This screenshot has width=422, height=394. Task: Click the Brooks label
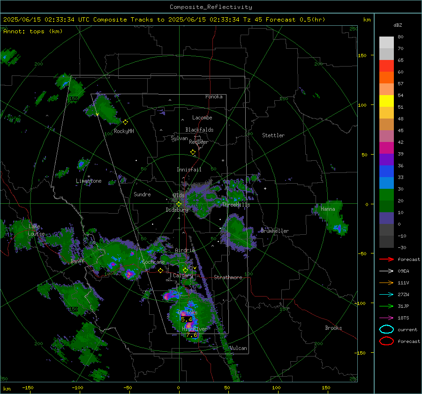pyautogui.click(x=333, y=328)
